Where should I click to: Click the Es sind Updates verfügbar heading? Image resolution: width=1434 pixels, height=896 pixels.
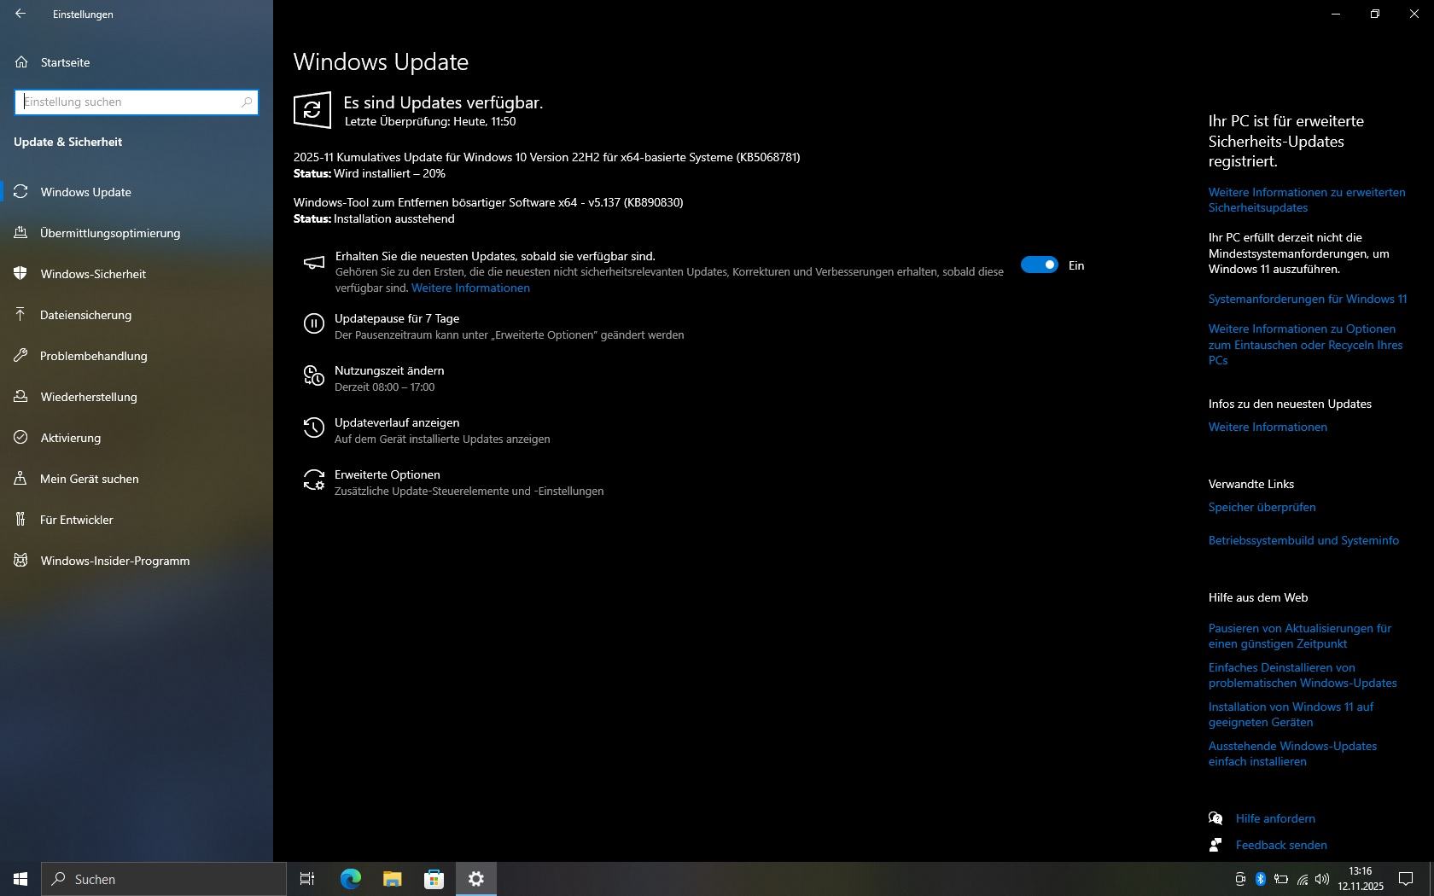[443, 102]
